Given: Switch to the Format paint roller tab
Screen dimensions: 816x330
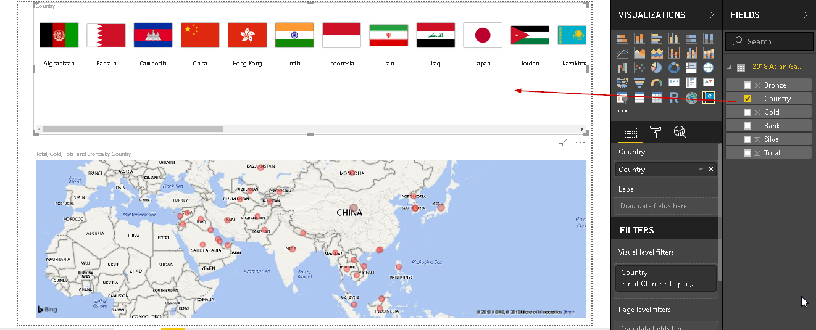Looking at the screenshot, I should coord(656,131).
